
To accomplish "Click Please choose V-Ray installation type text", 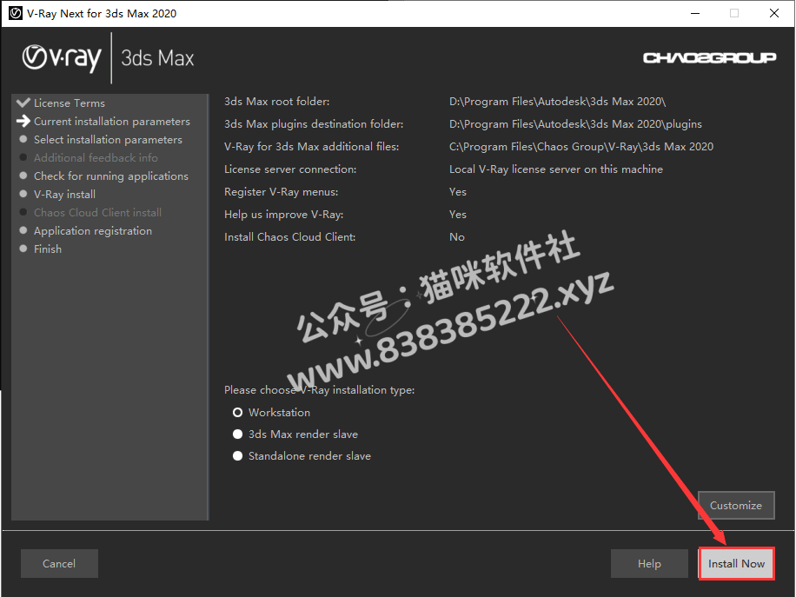I will coord(319,390).
